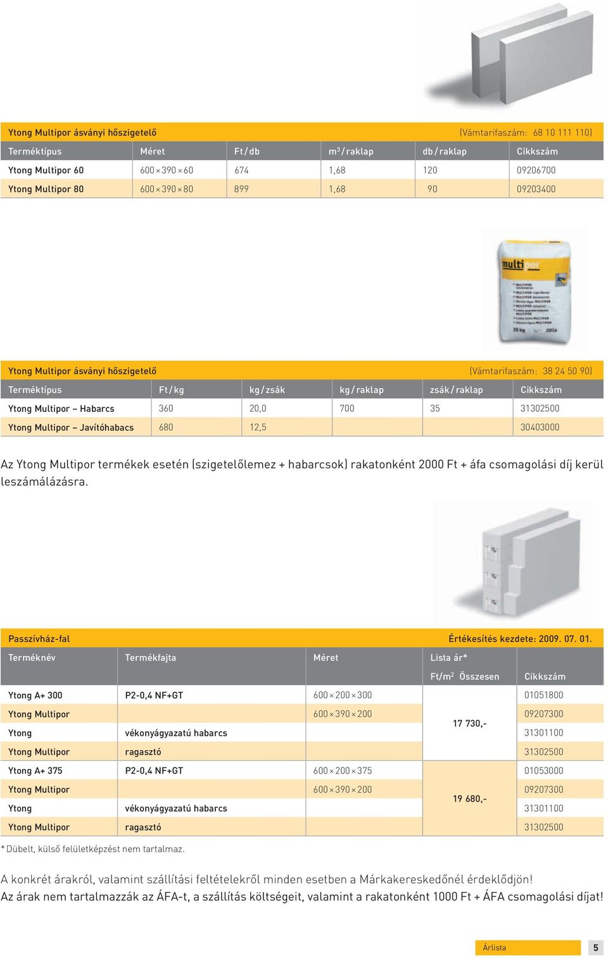Image resolution: width=608 pixels, height=958 pixels.
Task: Select the item number "09203400"
Action: 536,189
